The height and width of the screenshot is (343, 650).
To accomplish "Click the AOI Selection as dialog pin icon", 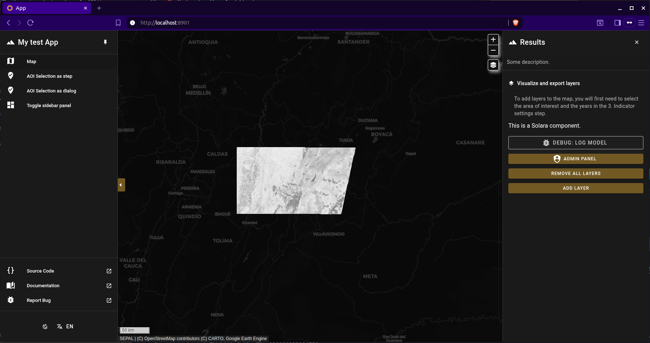I will [11, 90].
